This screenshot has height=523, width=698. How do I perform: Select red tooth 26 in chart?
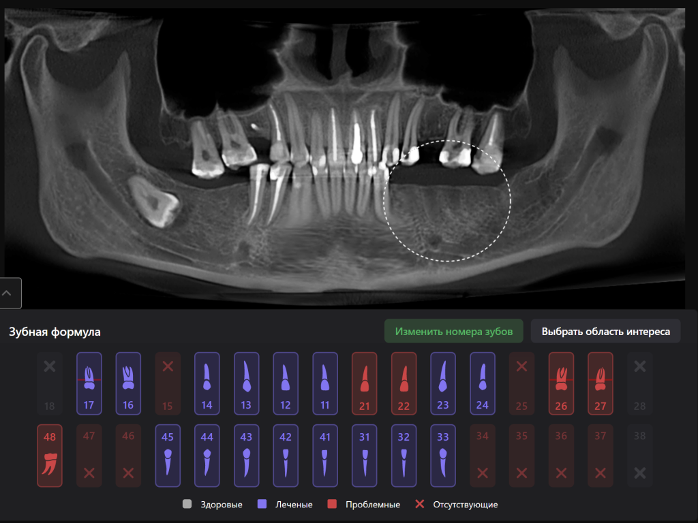(561, 383)
